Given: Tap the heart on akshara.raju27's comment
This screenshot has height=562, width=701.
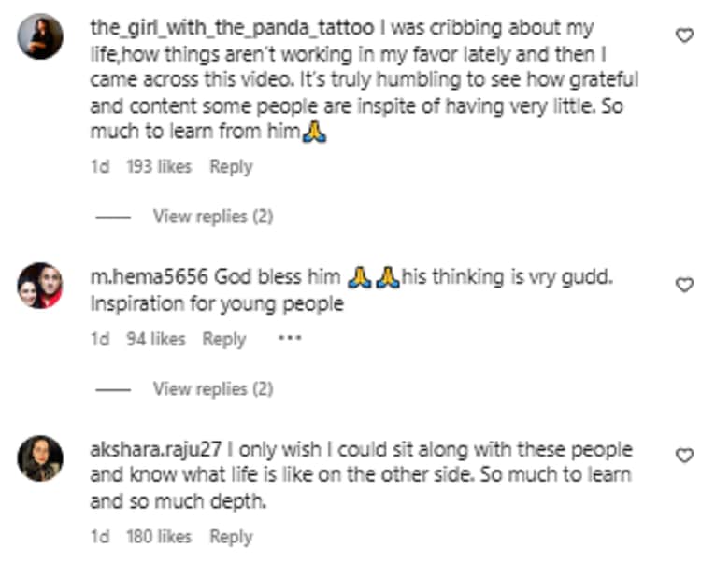Looking at the screenshot, I should click(x=684, y=456).
